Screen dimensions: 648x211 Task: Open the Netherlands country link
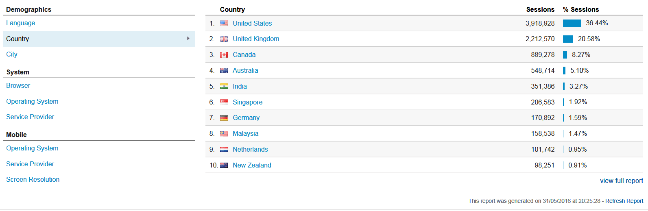click(x=250, y=150)
